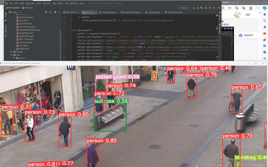268x167 pixels.
Task: Switch to the README.md editor tab
Action: point(71,12)
